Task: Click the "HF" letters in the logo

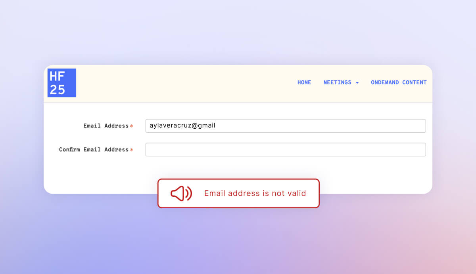Action: [x=57, y=76]
